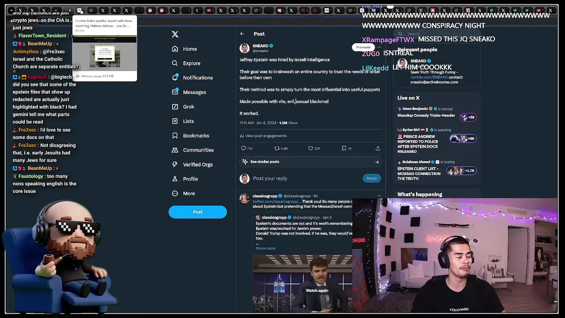Screen dimensions: 565x318
Task: Click SNEAKO name in Relevant people
Action: (x=418, y=61)
